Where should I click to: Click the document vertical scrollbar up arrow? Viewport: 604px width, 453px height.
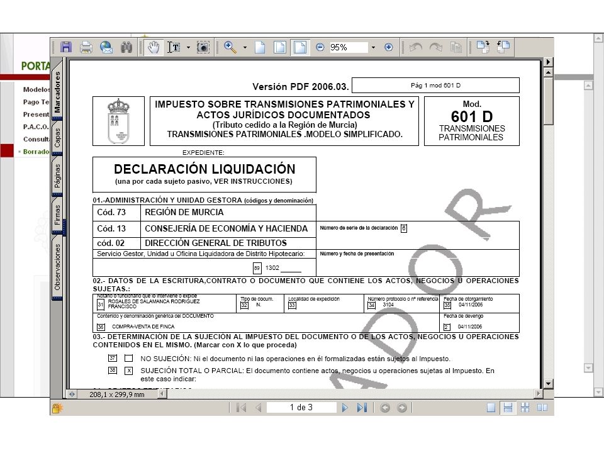pyautogui.click(x=548, y=72)
